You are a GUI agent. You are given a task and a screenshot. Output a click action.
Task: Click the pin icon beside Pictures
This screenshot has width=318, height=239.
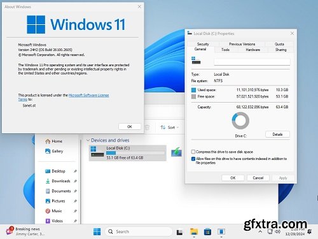(75, 201)
